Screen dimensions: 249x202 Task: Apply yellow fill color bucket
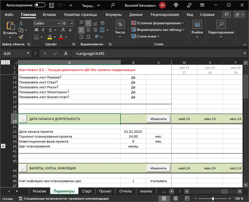click(x=50, y=37)
